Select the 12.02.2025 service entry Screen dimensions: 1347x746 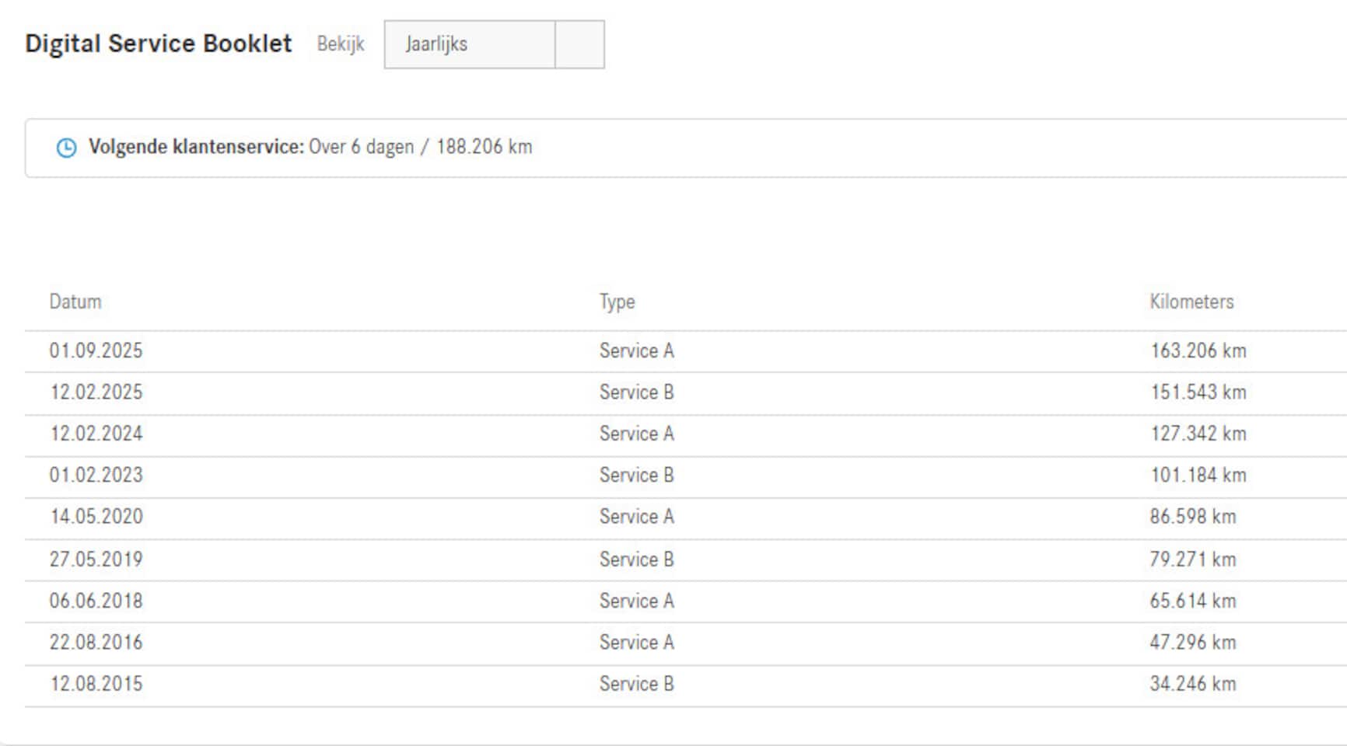(x=686, y=393)
